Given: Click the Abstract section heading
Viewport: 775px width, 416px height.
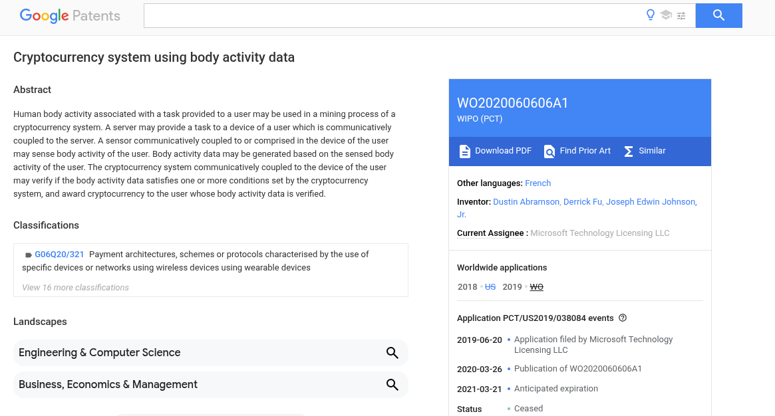Looking at the screenshot, I should [32, 90].
